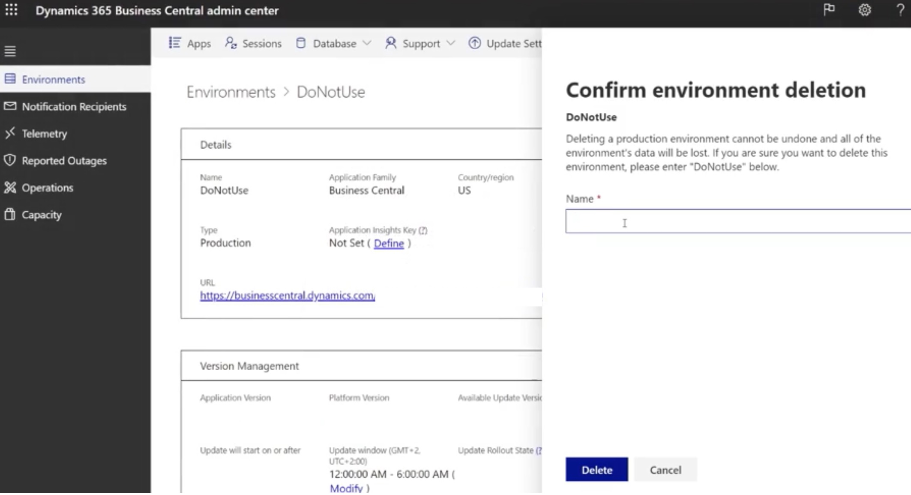This screenshot has height=495, width=911.
Task: Click the Operations tools icon
Action: coord(10,187)
